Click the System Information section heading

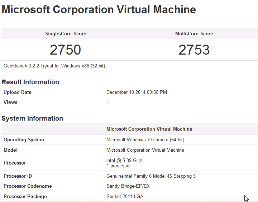[32, 118]
